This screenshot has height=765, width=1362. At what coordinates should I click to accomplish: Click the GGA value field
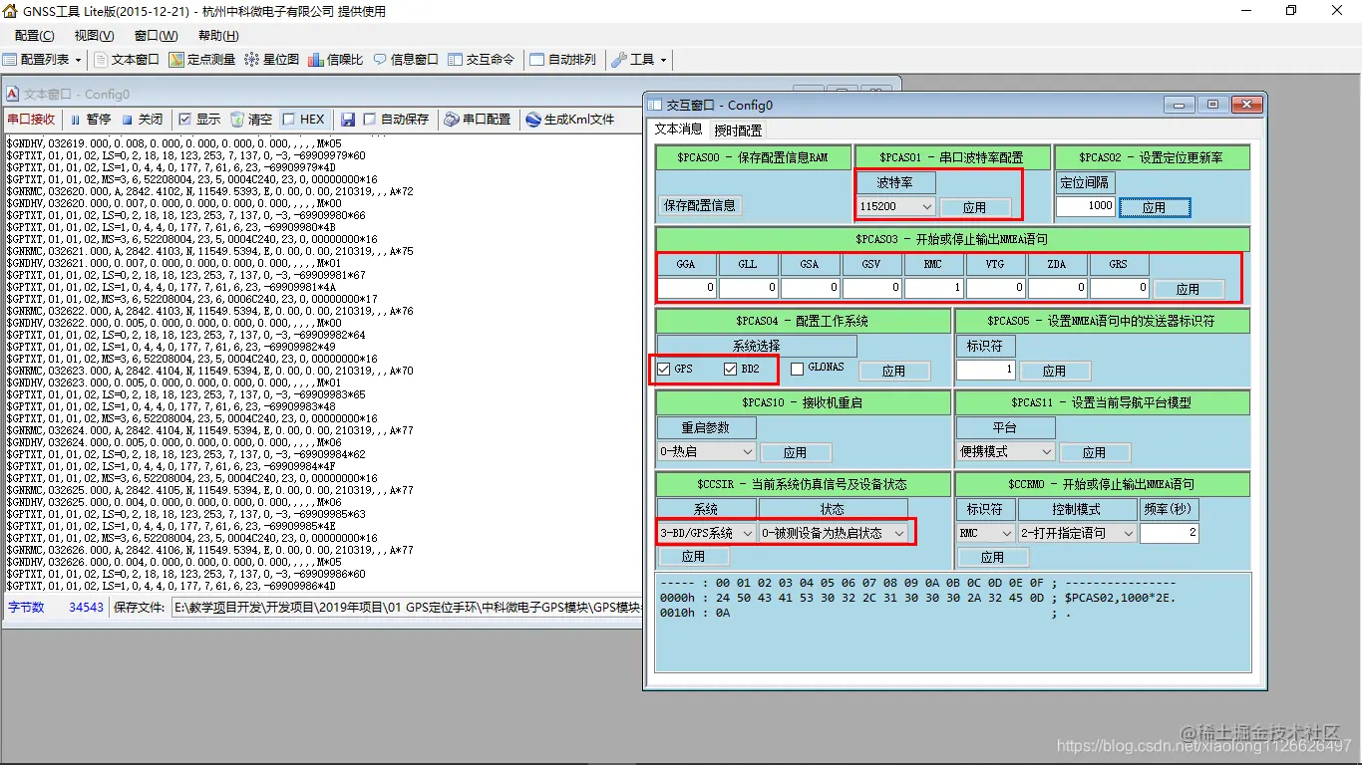(686, 288)
